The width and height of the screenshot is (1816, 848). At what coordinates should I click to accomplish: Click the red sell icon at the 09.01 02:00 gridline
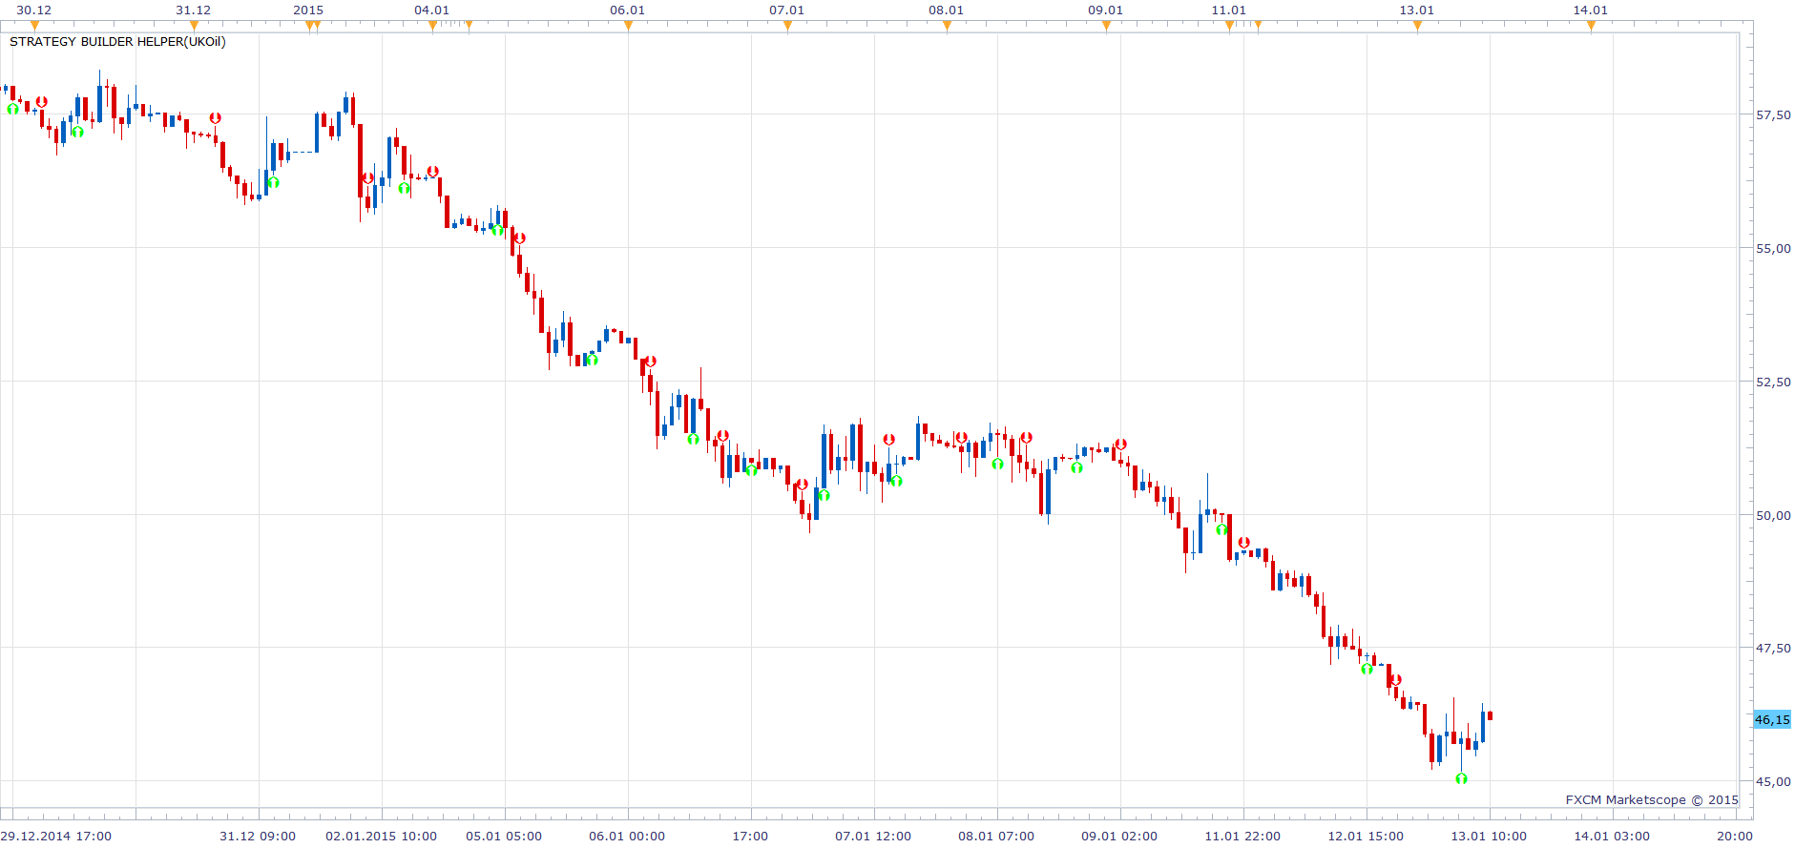pos(1121,445)
